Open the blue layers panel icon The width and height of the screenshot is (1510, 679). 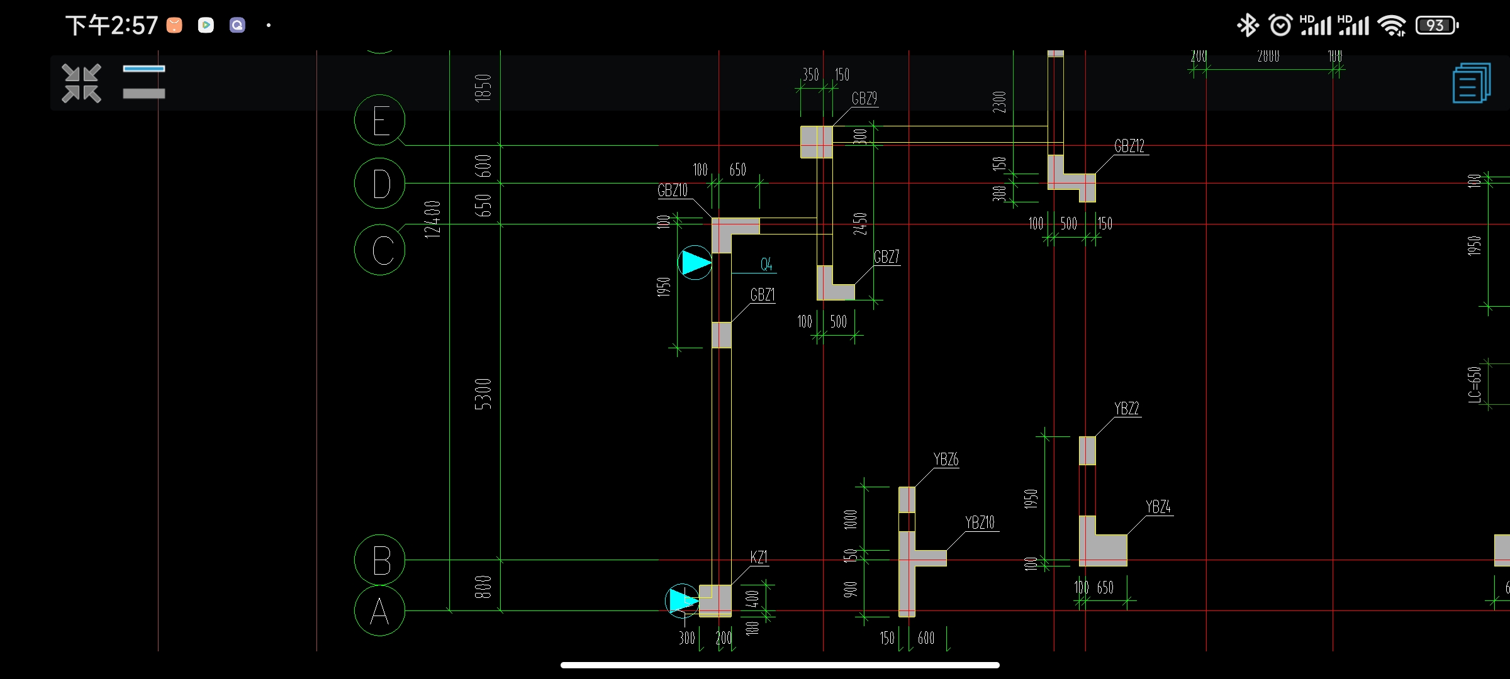click(1472, 83)
